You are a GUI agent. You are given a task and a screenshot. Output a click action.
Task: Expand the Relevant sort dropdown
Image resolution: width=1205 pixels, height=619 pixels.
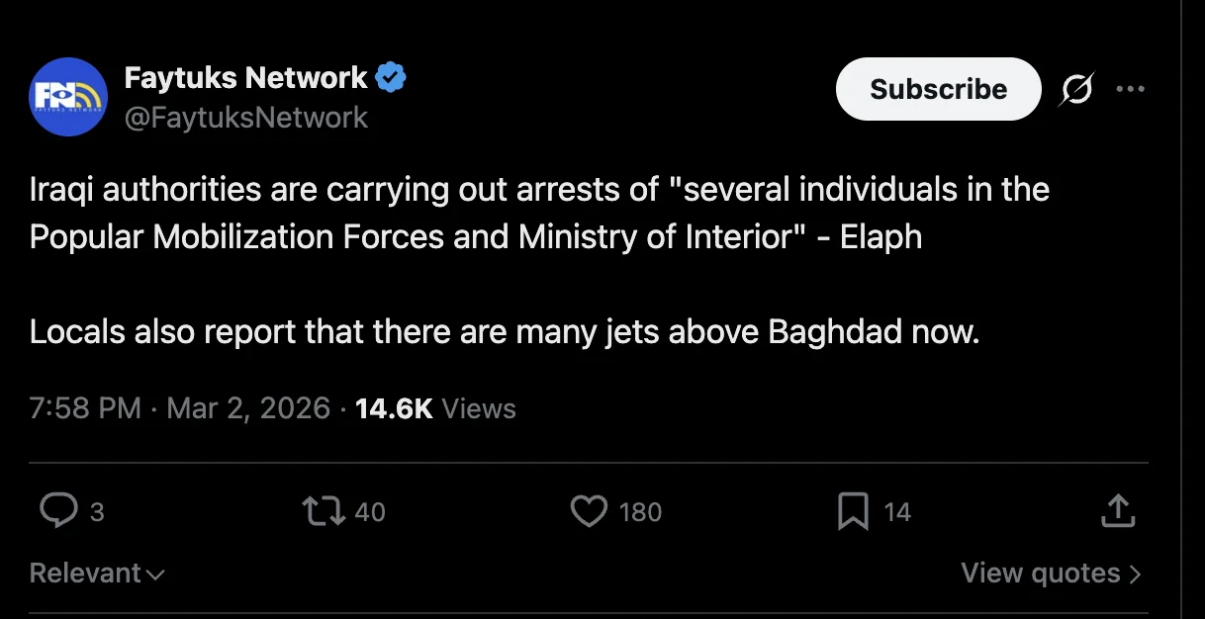[97, 574]
